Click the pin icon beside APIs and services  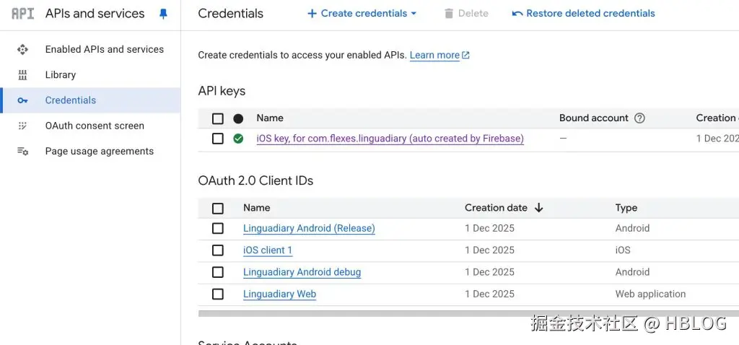(163, 14)
